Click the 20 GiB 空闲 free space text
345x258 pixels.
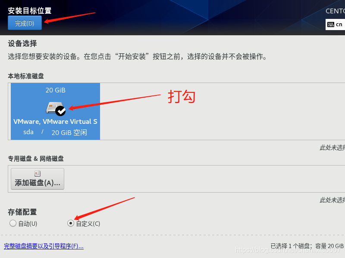pyautogui.click(x=69, y=132)
